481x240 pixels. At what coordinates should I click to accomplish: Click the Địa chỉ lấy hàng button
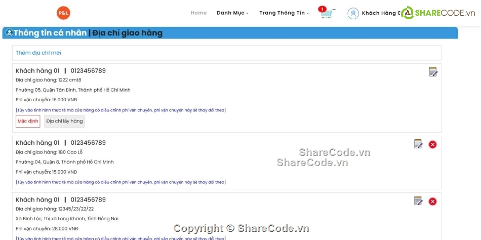point(64,121)
